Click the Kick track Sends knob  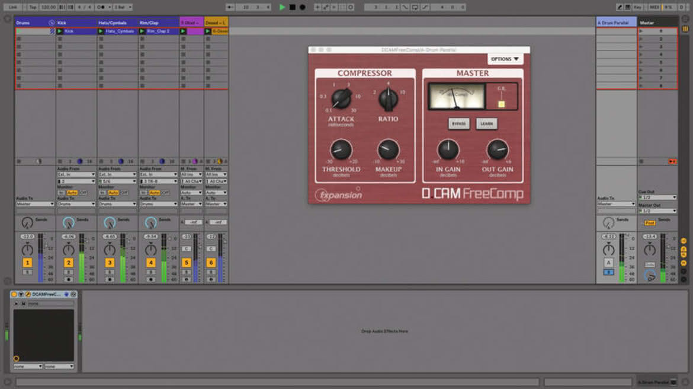coord(69,222)
